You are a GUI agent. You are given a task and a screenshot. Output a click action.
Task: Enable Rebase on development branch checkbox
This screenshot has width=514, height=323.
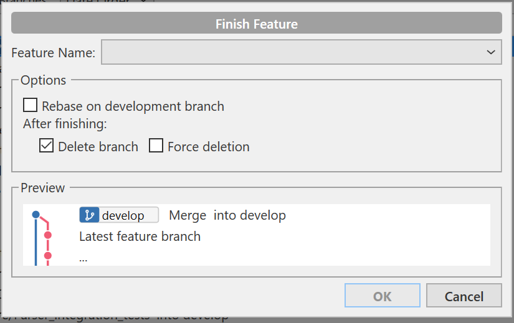[30, 105]
